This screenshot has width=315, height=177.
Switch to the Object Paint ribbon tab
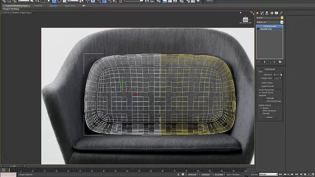click(70, 6)
